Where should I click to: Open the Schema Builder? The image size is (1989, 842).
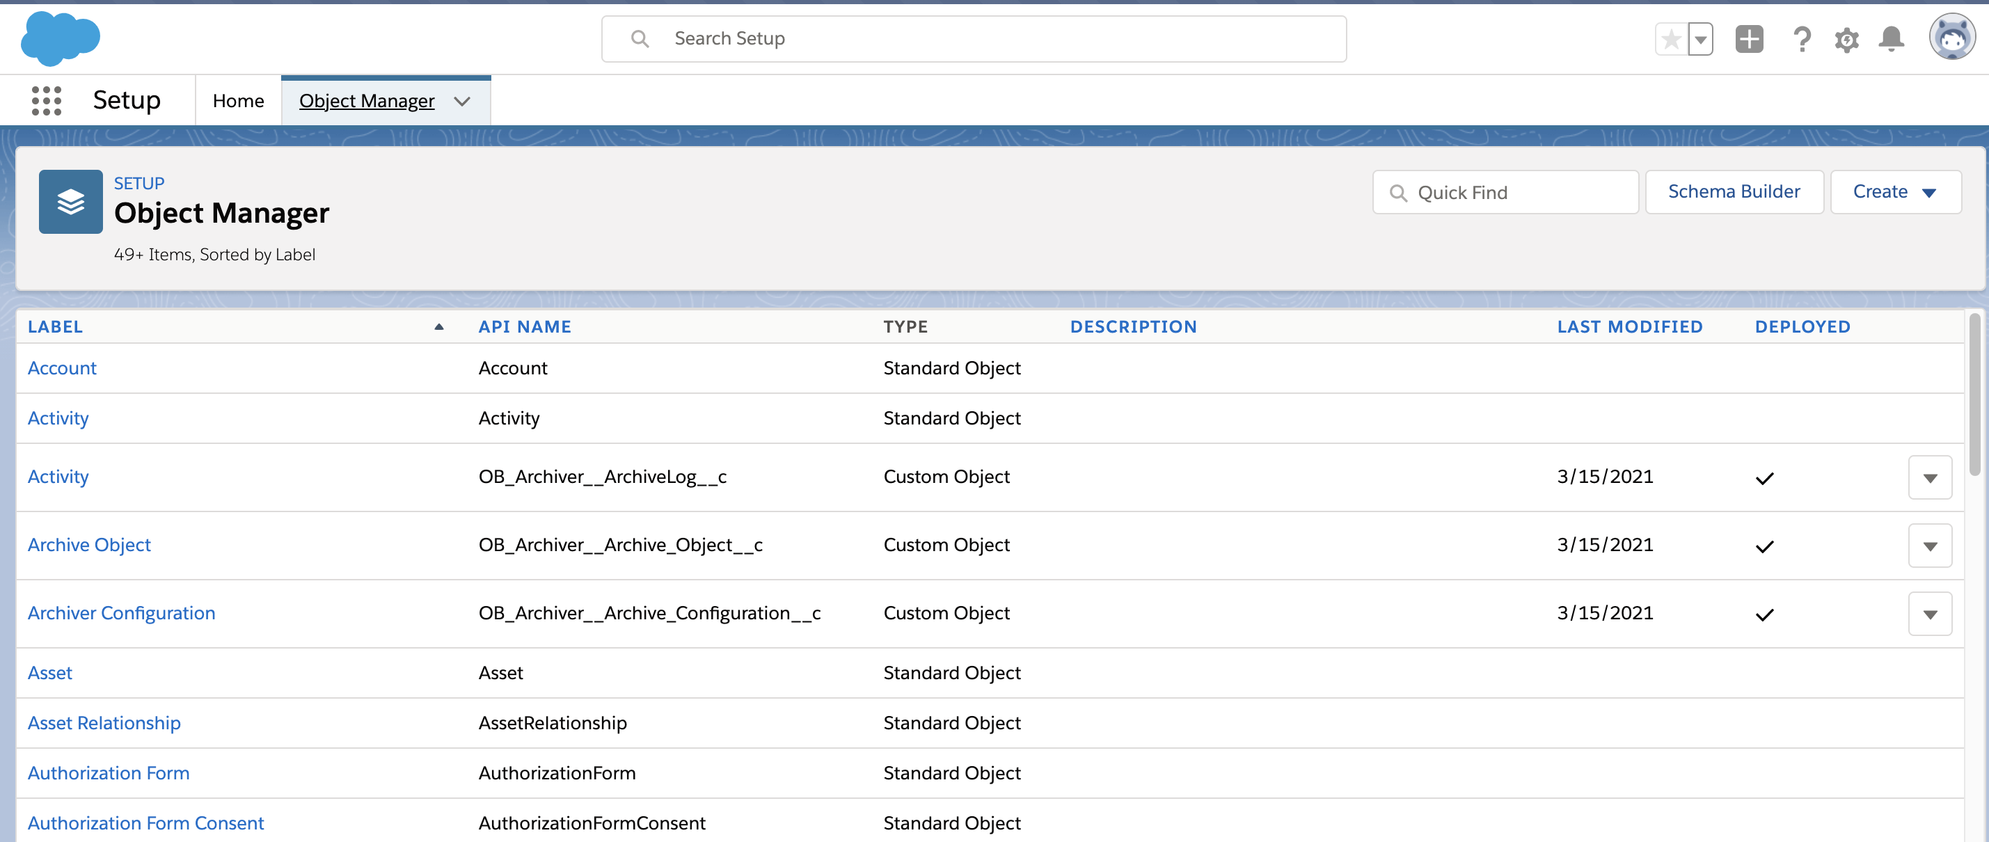pyautogui.click(x=1734, y=191)
